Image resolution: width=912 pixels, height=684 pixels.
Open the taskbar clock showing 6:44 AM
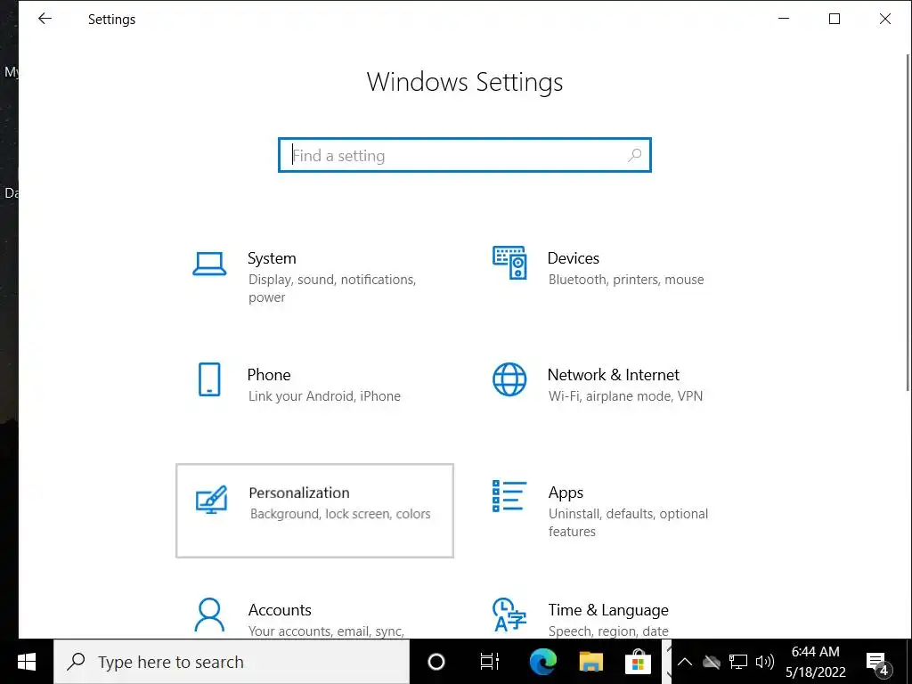point(816,662)
